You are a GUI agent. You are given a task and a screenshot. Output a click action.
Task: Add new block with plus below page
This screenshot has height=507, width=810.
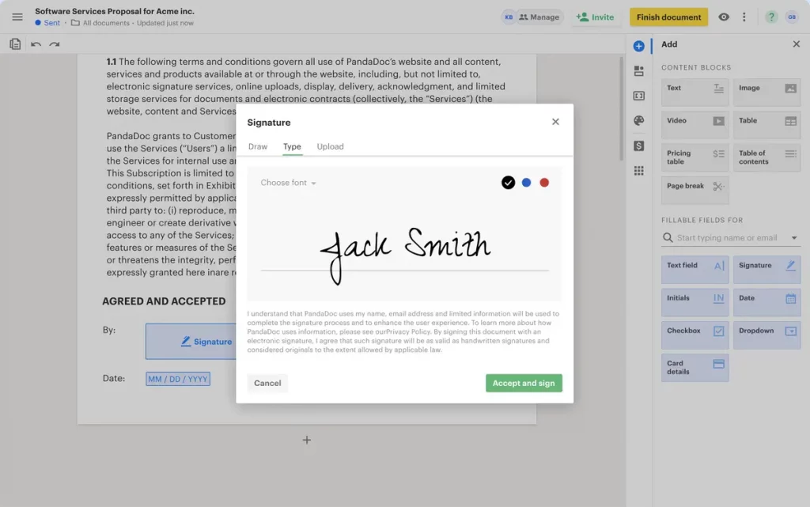[307, 440]
